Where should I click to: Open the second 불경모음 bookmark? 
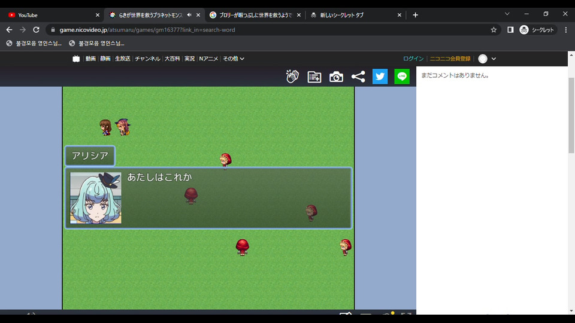pos(97,43)
